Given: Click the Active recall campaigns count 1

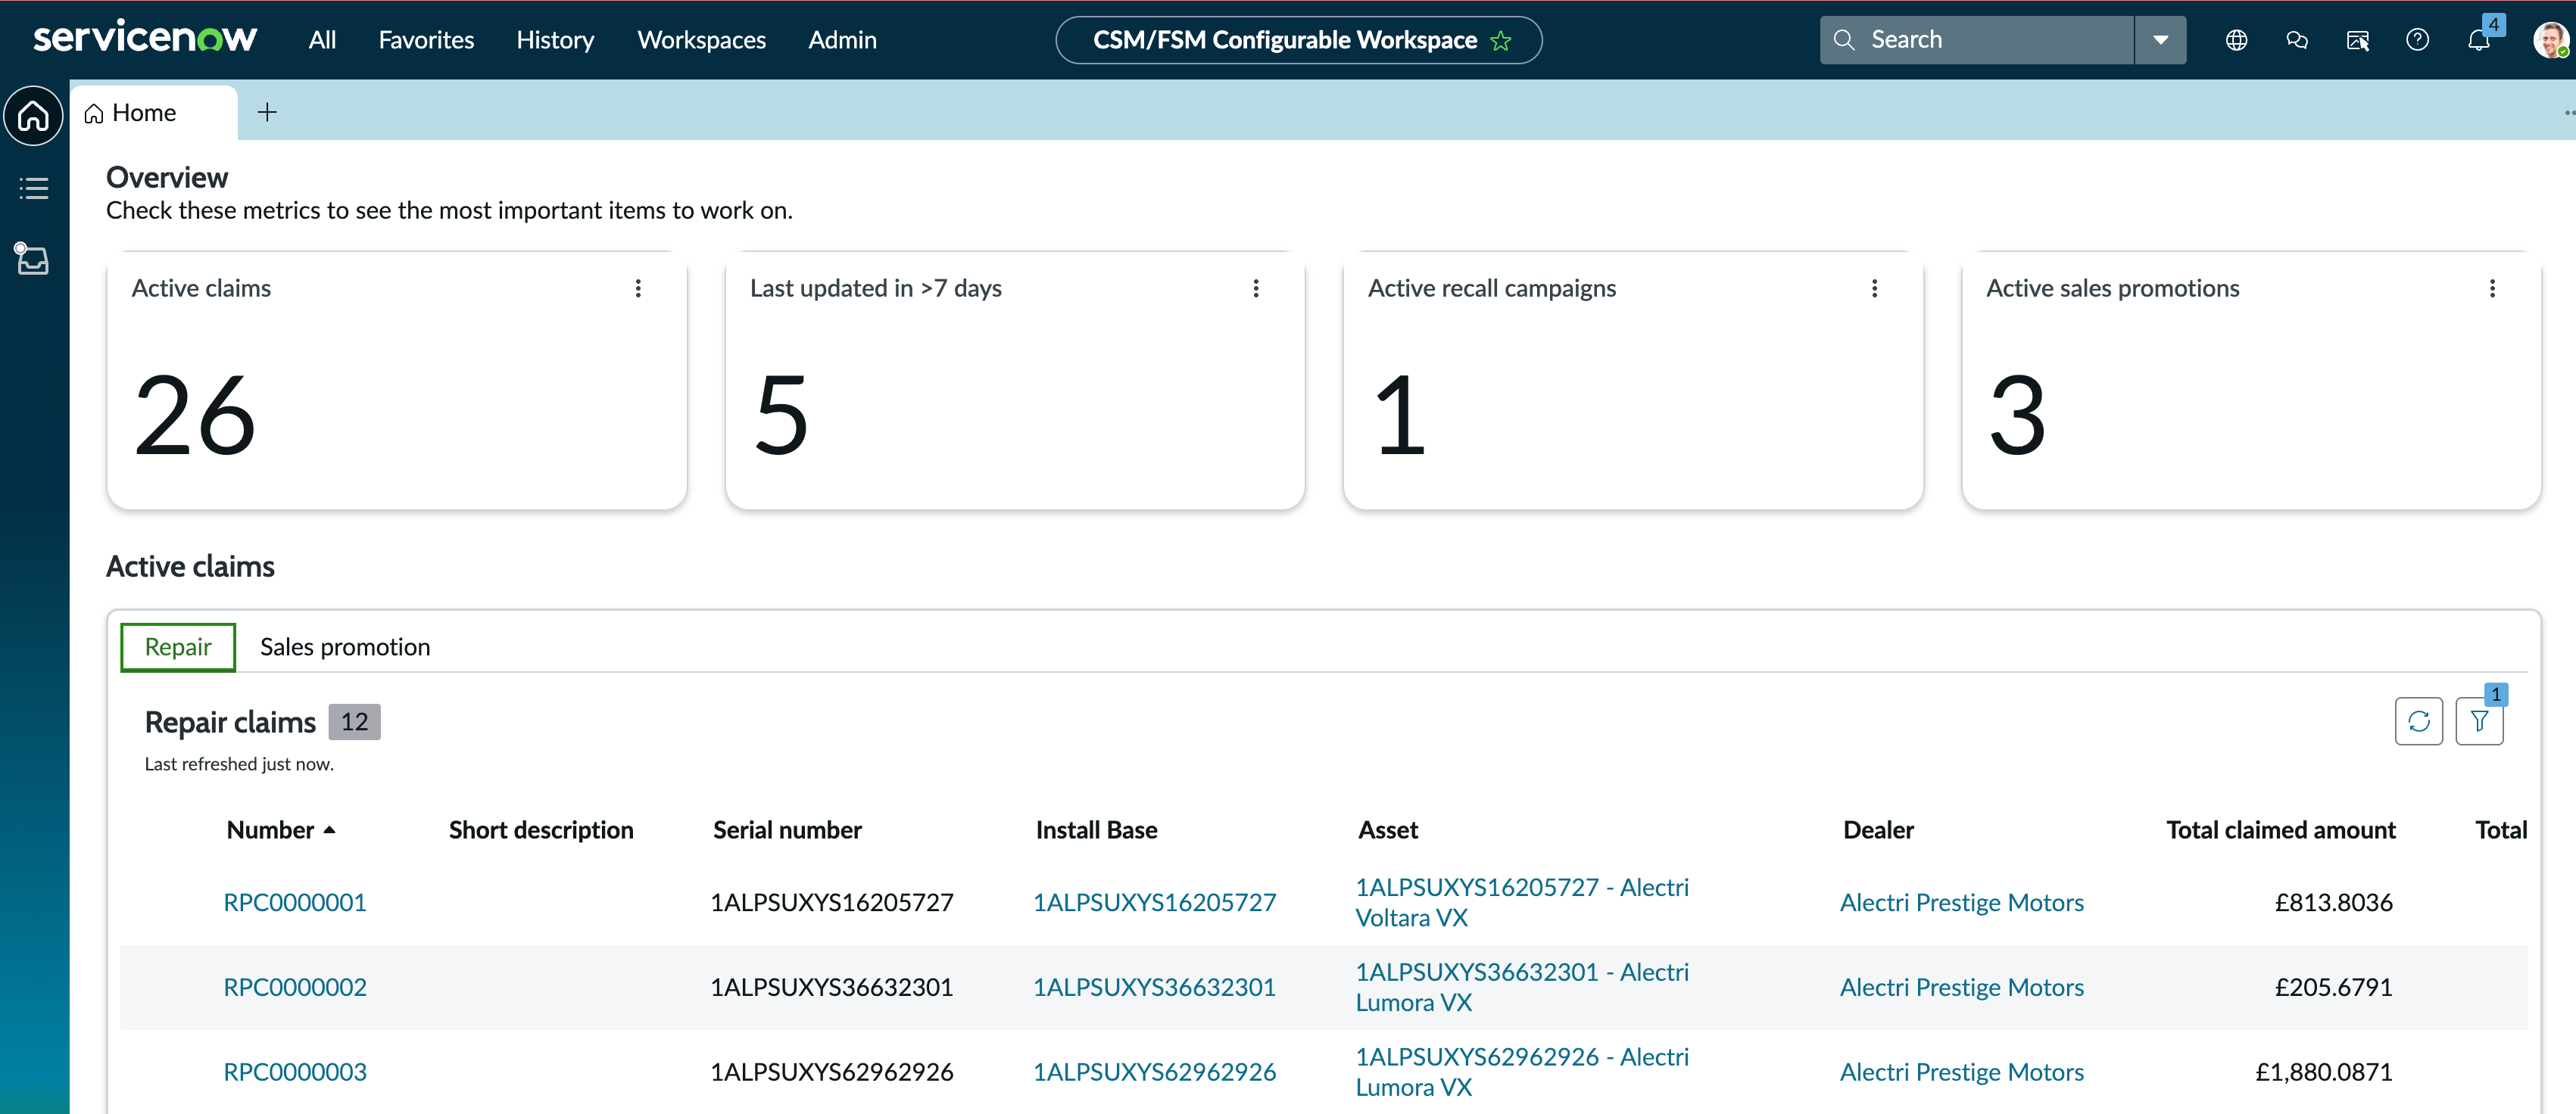Looking at the screenshot, I should click(x=1400, y=415).
